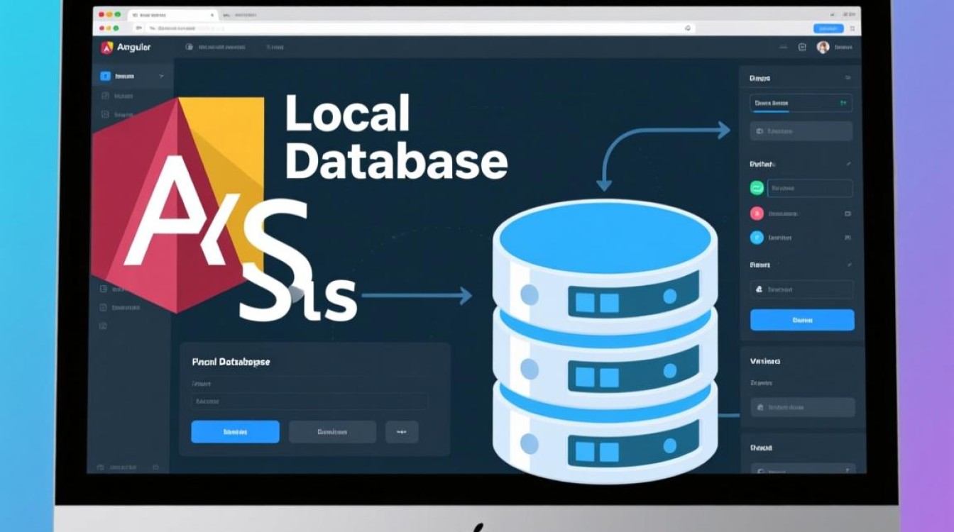Click the blue button in the database card

[x=235, y=431]
